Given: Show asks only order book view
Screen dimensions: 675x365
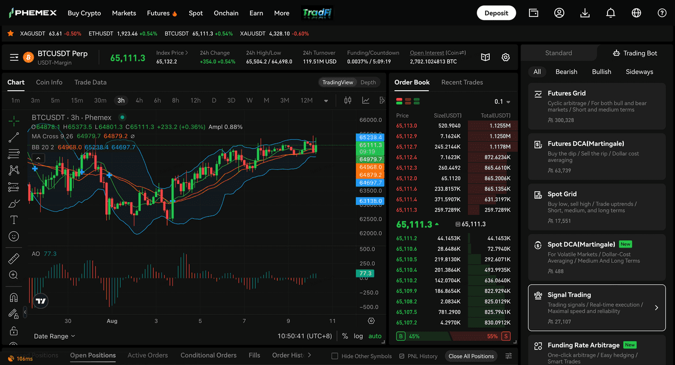Looking at the screenshot, I should [408, 101].
